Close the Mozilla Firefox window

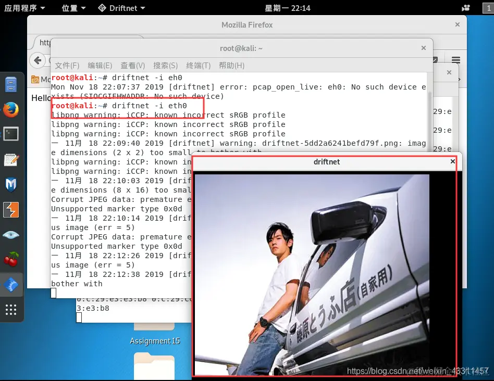click(x=458, y=24)
